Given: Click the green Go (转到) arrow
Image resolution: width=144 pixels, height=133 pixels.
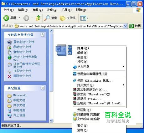Looking at the screenshot, I should (x=131, y=26).
